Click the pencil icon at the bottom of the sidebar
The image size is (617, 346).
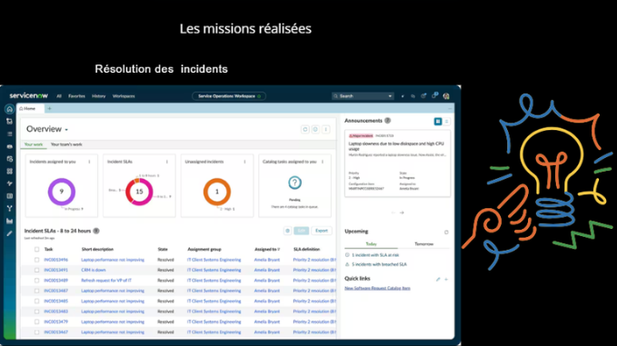coord(9,233)
